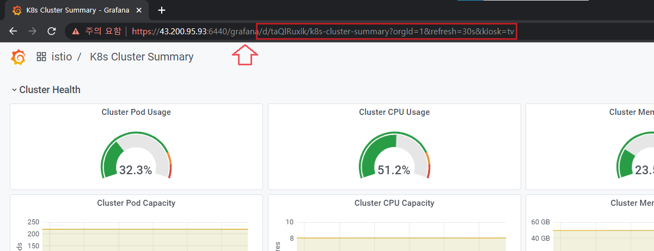Click the K8s Cluster Summary dashboard title
654x251 pixels.
[x=142, y=57]
